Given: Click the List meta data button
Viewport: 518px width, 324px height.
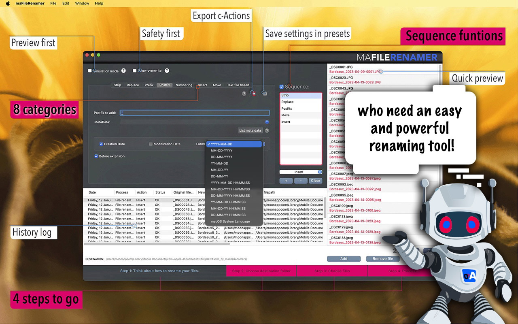Looking at the screenshot, I should point(250,130).
